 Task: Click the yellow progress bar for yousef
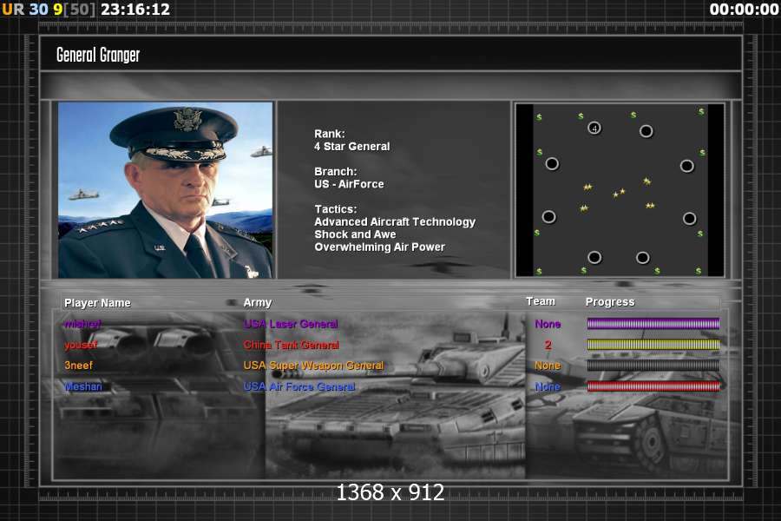[653, 345]
